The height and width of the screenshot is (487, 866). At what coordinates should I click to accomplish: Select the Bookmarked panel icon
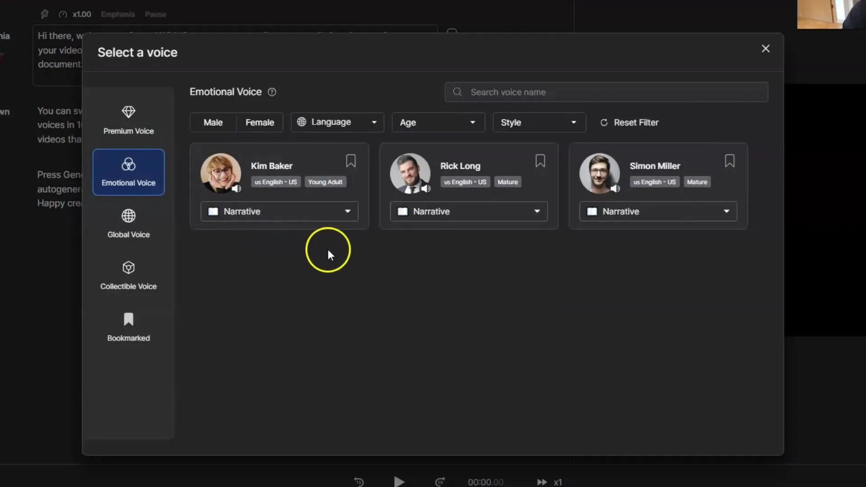pos(129,319)
